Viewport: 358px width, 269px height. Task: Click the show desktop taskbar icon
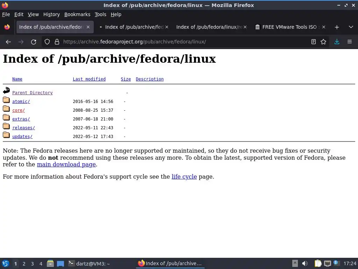(x=60, y=263)
